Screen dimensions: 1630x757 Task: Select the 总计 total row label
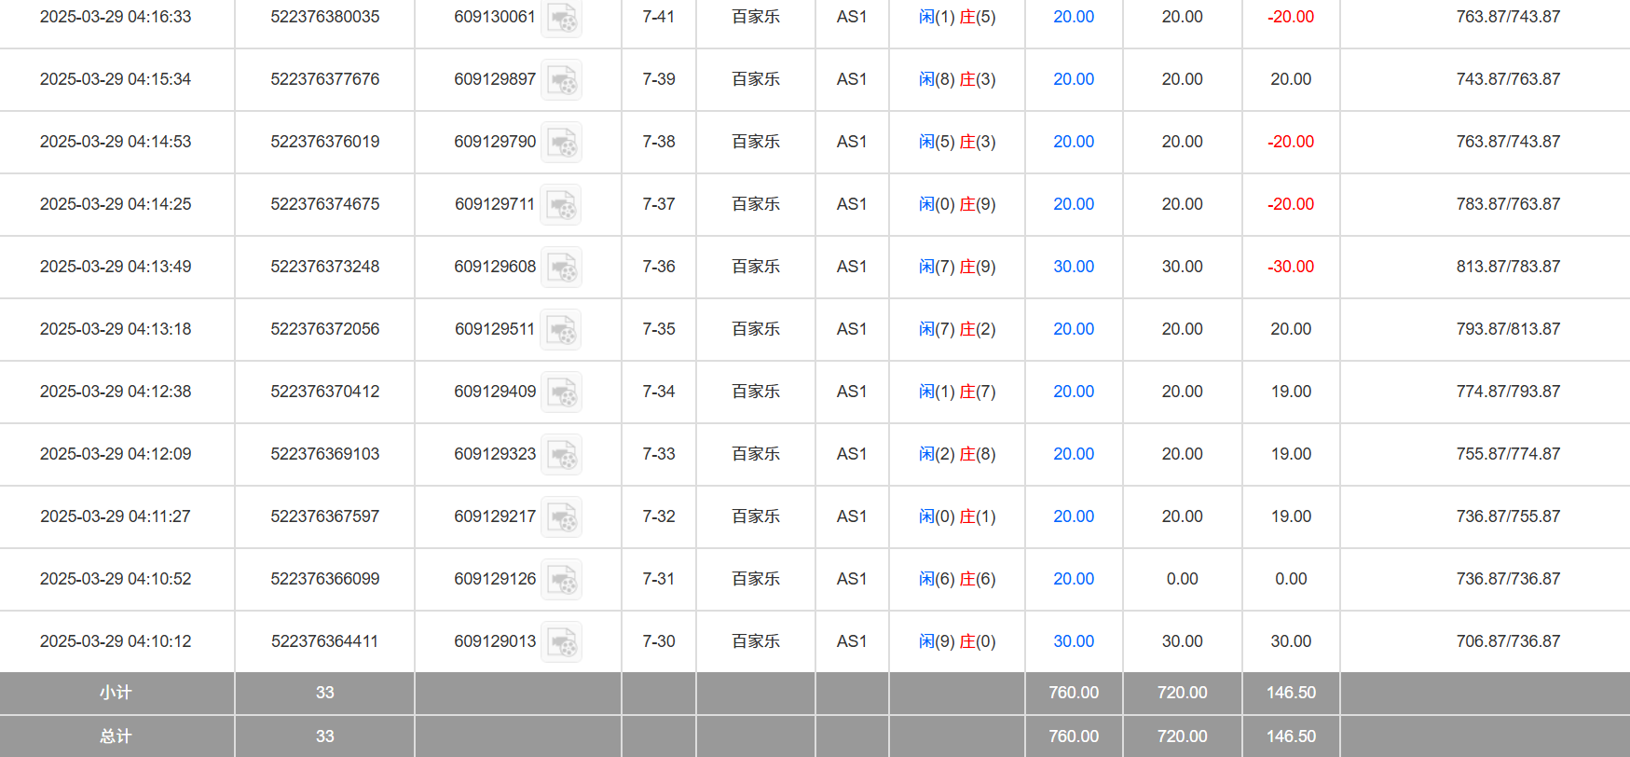coord(116,736)
